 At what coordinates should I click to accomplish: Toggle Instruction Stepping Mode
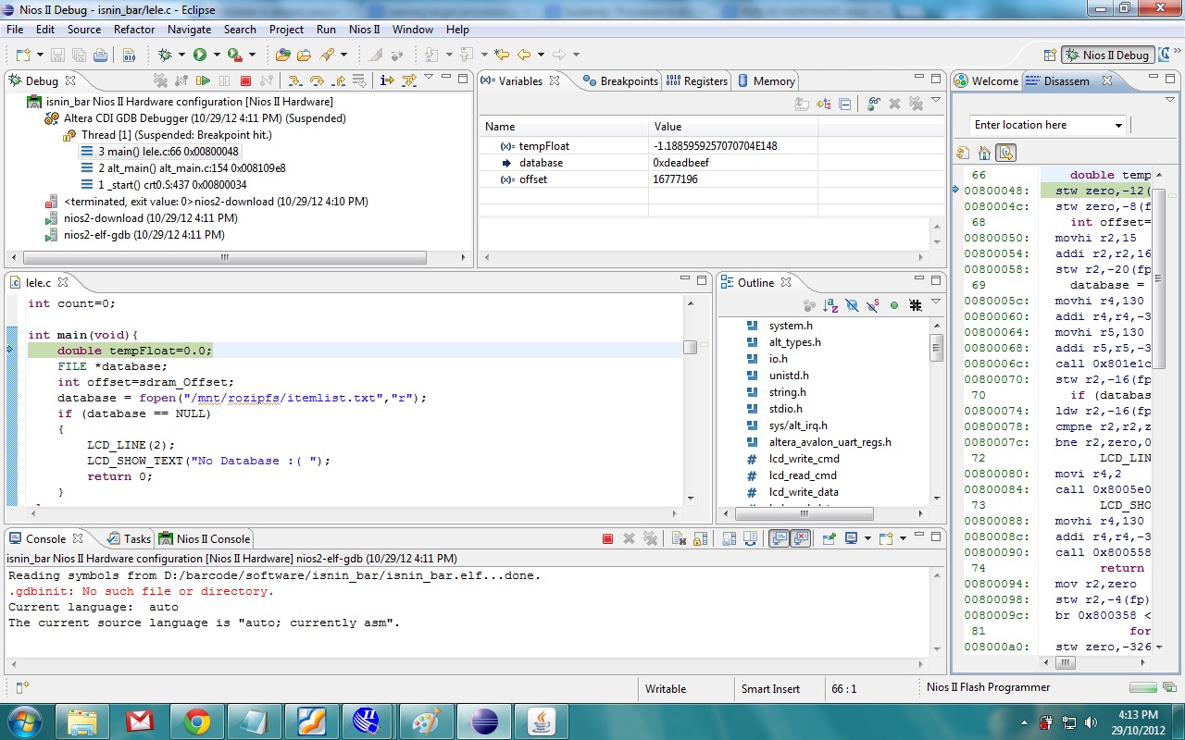[387, 81]
